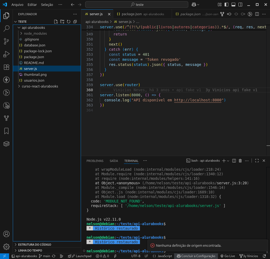Click Concluir a Configuração in status bar

coord(196,256)
